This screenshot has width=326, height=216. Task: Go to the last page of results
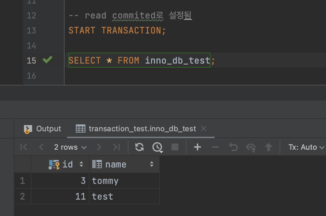click(x=116, y=147)
